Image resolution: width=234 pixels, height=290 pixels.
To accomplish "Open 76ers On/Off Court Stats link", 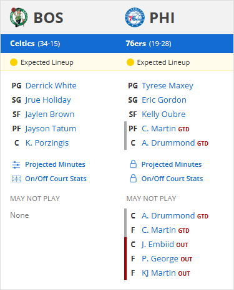I will [x=172, y=179].
